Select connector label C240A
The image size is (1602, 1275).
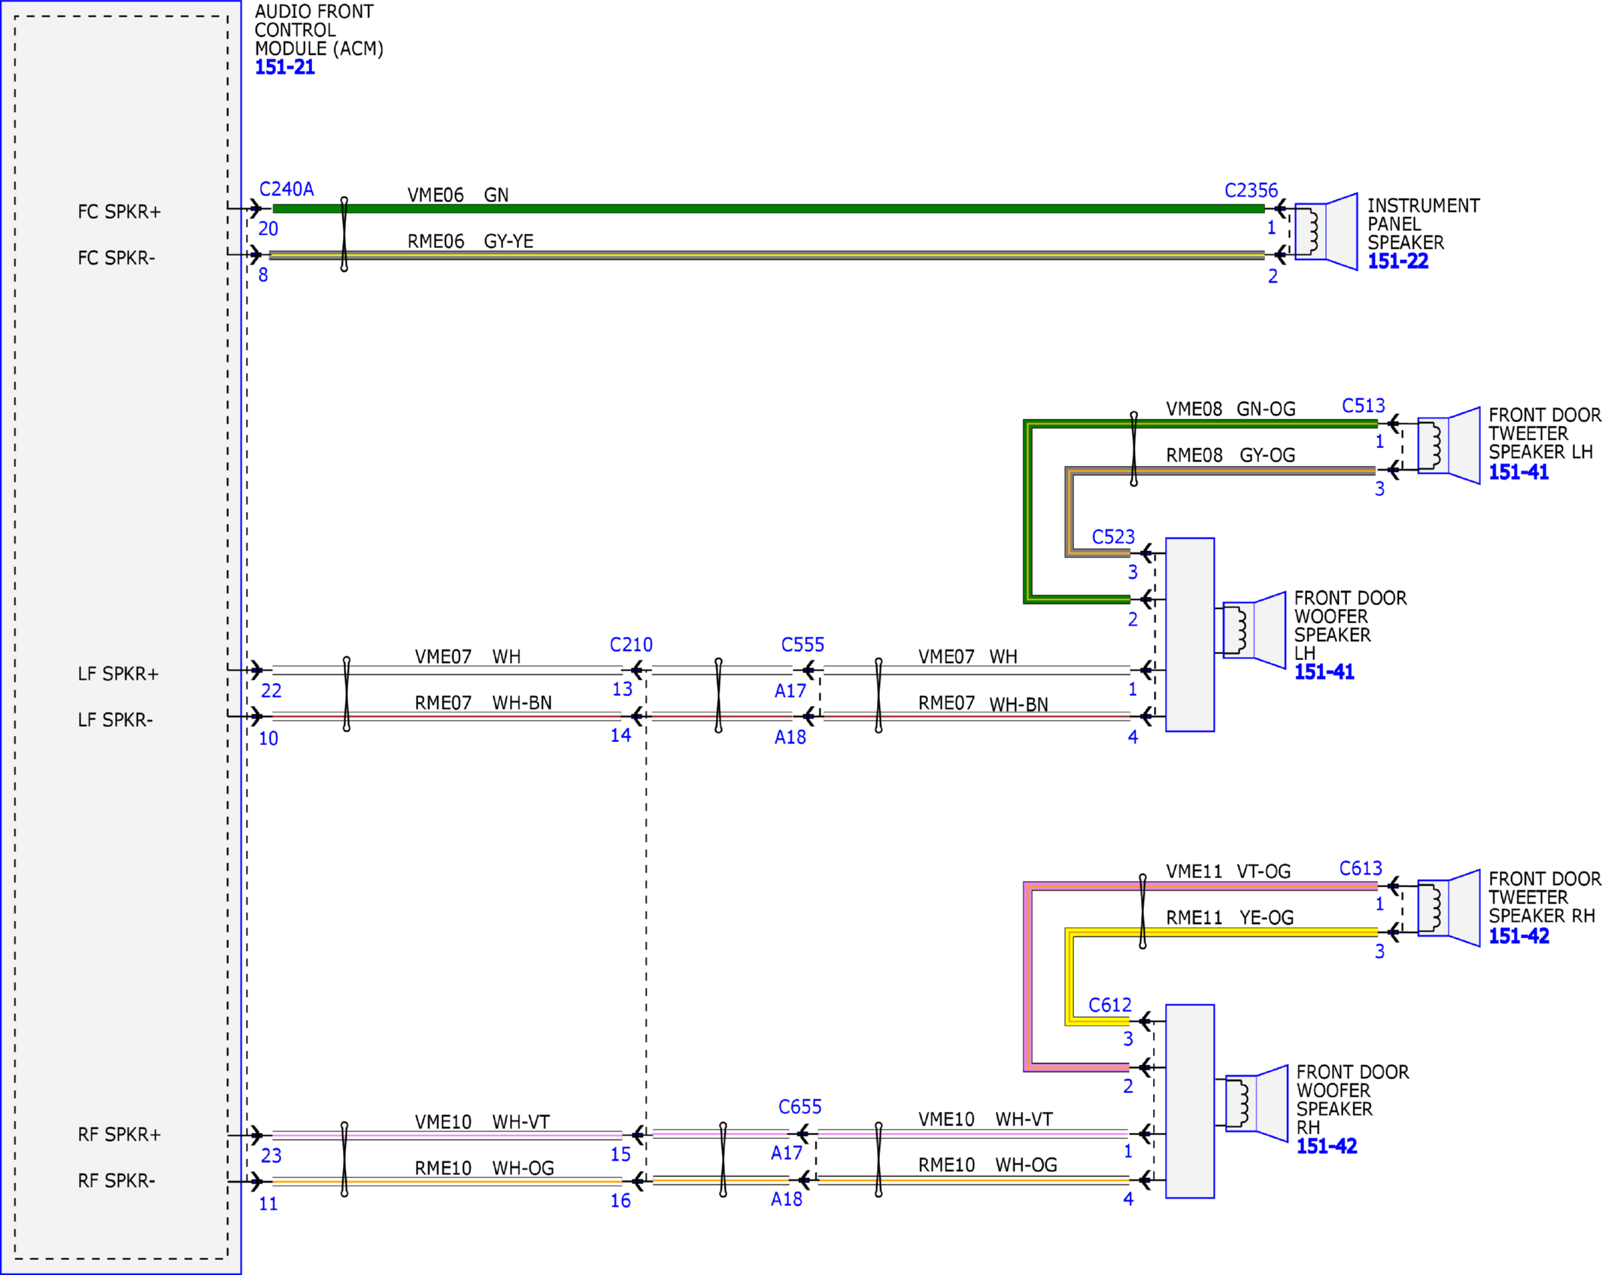[287, 189]
